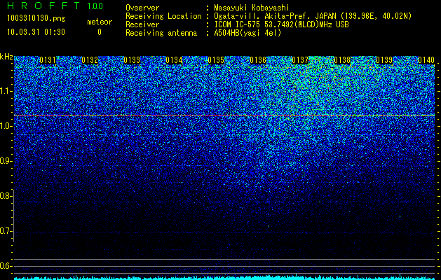Click the 0132 time marker
The width and height of the screenshot is (441, 280).
(90, 60)
